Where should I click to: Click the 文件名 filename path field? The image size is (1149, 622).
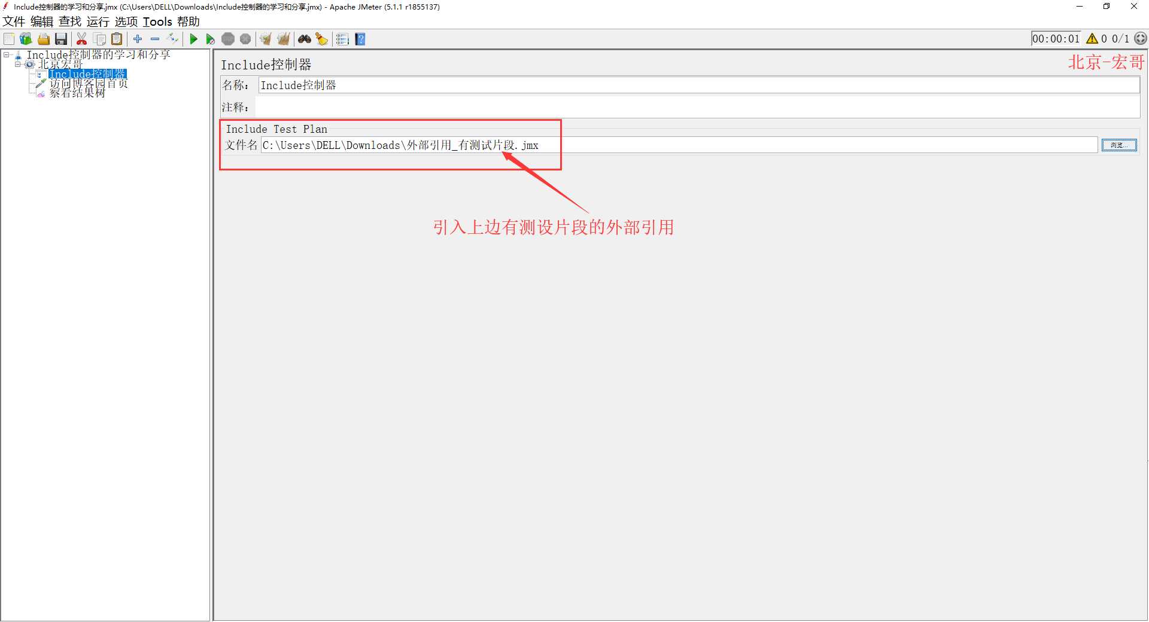679,145
